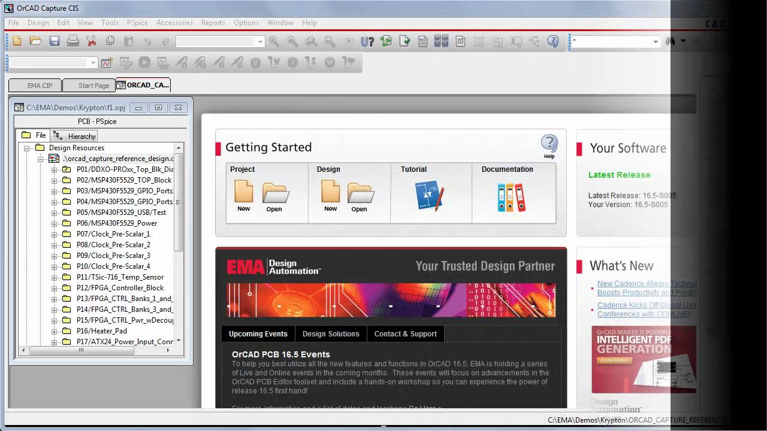Expand the P11/TSic-716_Temp_Sensor folder
This screenshot has width=767, height=431.
coord(55,277)
